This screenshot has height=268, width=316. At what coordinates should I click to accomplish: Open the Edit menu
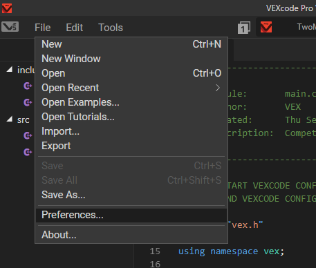tap(74, 28)
